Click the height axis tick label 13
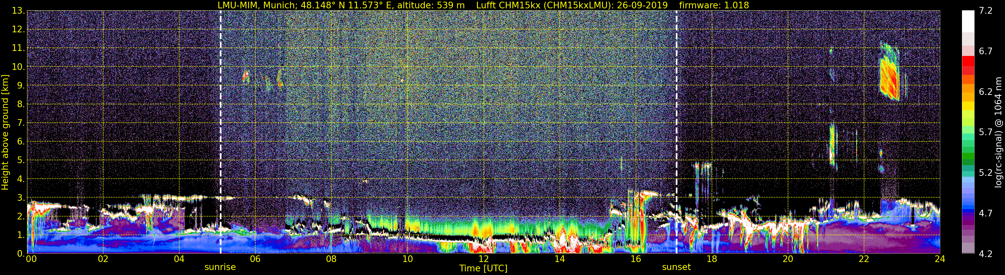Viewport: 1005px width, 275px height. coord(18,11)
